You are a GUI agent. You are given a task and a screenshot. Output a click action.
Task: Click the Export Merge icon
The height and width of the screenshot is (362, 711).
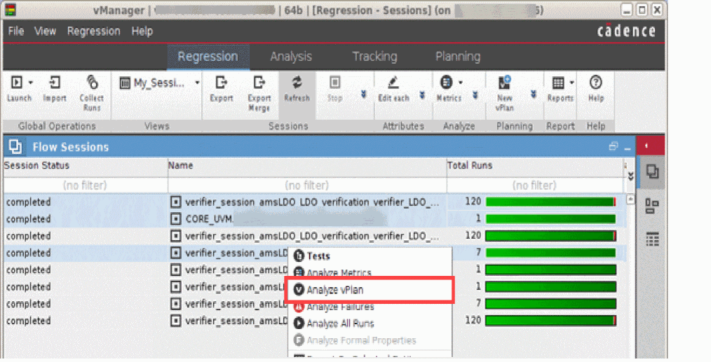click(x=259, y=82)
